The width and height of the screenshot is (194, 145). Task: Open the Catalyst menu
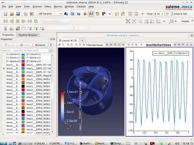(81, 6)
